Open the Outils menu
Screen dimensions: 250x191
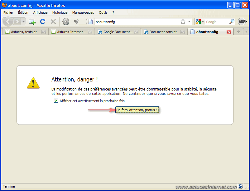pos(103,12)
